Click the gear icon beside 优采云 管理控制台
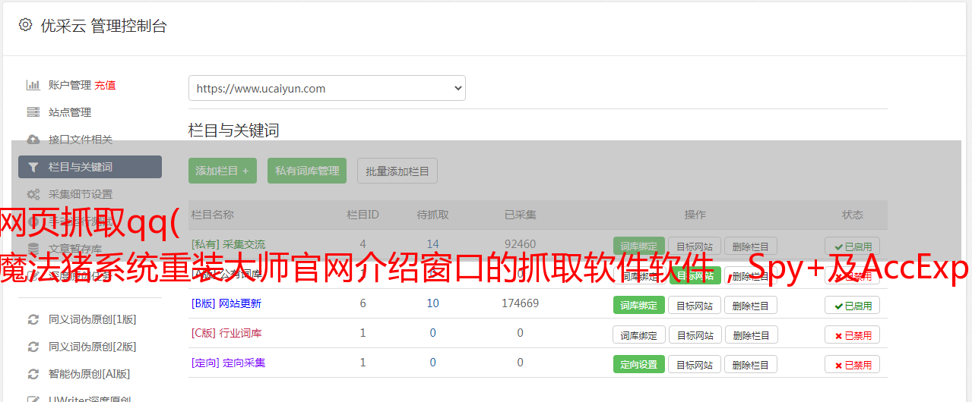 [25, 25]
